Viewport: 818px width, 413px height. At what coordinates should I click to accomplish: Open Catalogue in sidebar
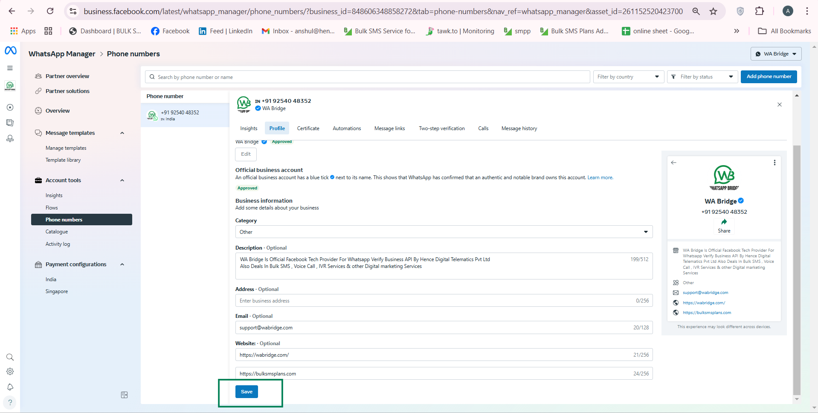(x=57, y=232)
